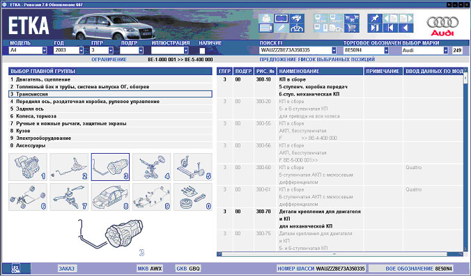Select row 300-70 Детали крепления для двигателя
This screenshot has width=471, height=277.
point(340,219)
